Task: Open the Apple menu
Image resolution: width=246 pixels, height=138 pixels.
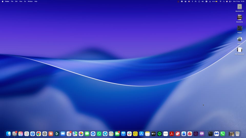Action: tap(2, 1)
